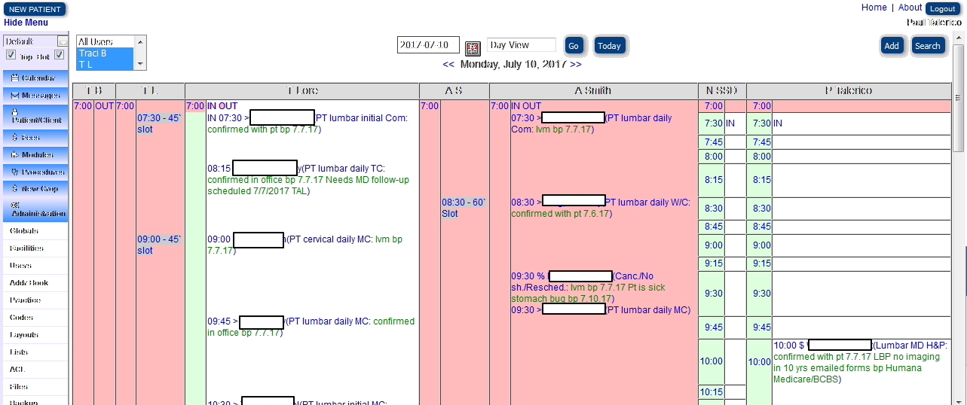Click the Today button
The image size is (967, 405).
click(x=609, y=46)
